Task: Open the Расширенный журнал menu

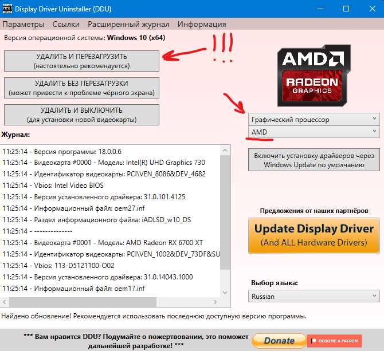Action: [128, 24]
